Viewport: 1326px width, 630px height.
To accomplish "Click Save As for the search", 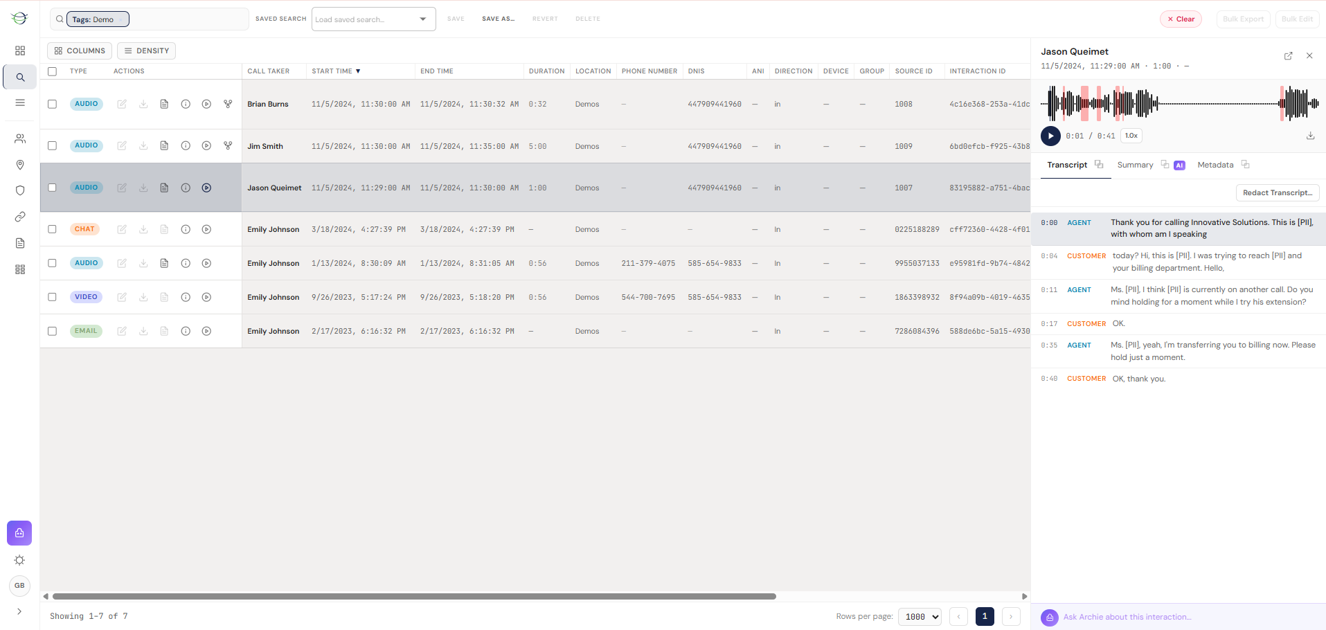I will tap(499, 19).
